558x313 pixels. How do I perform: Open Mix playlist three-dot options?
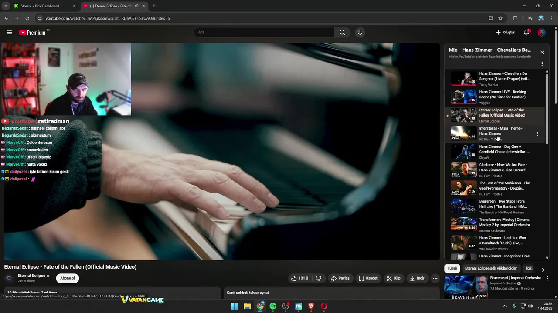[542, 64]
